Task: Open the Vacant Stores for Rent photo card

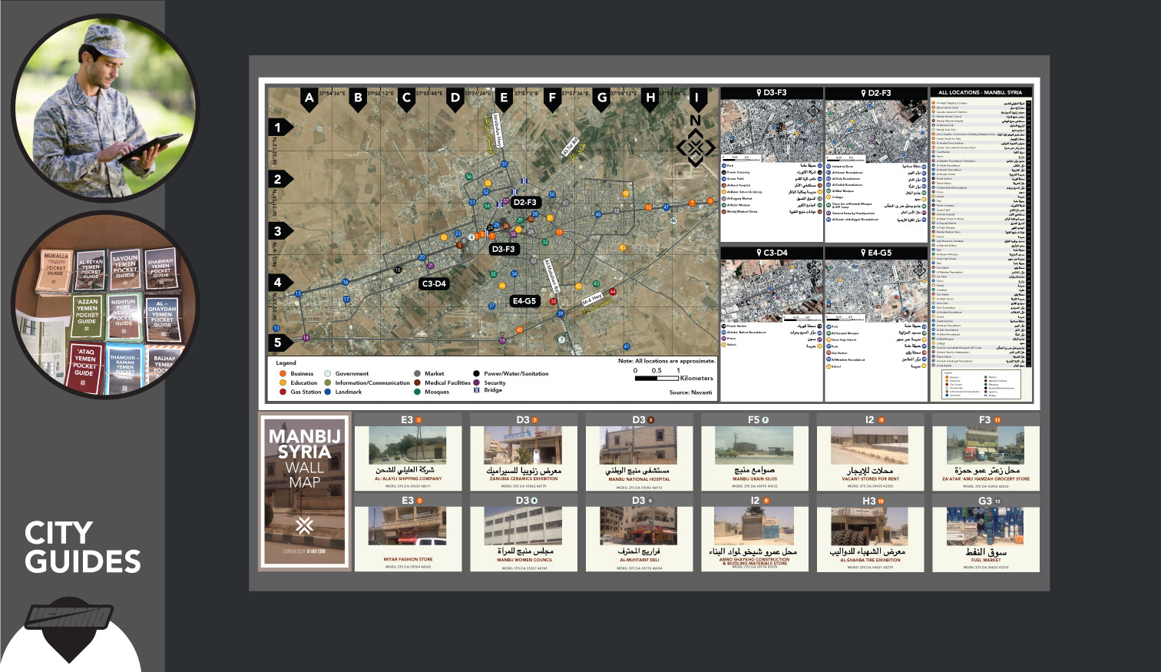Action: tap(870, 452)
